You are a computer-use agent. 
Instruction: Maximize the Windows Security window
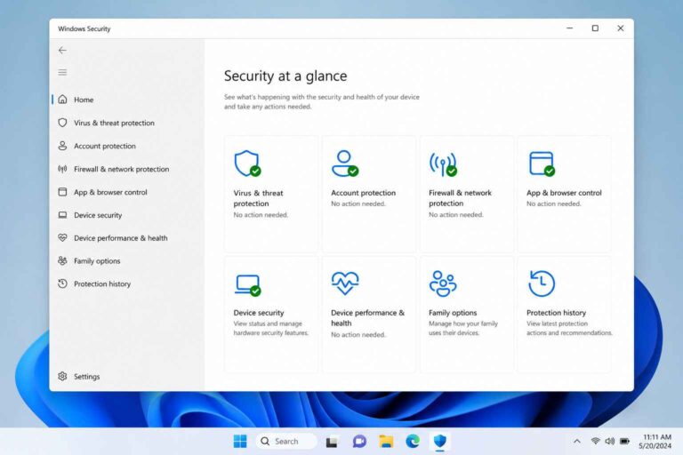(x=595, y=28)
